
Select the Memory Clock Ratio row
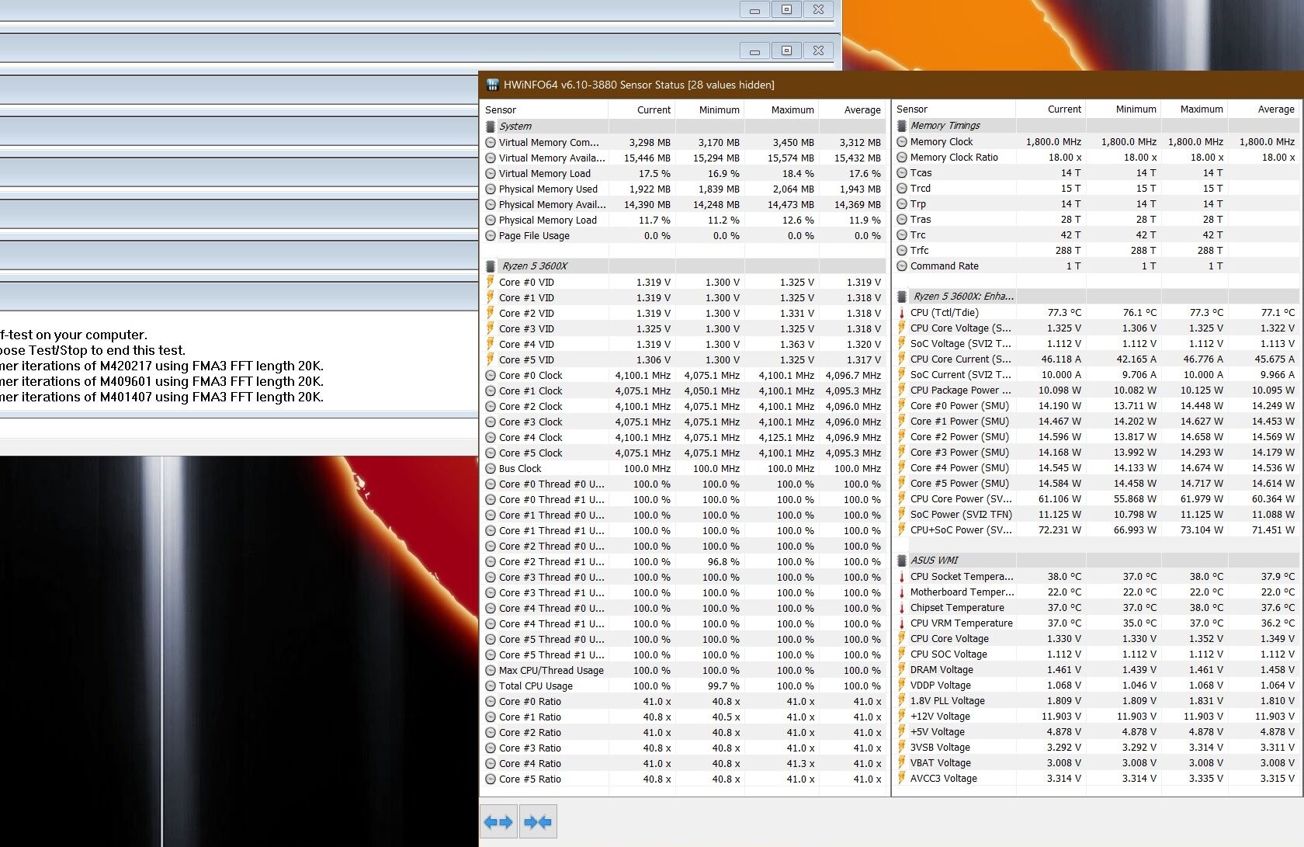pyautogui.click(x=1096, y=157)
